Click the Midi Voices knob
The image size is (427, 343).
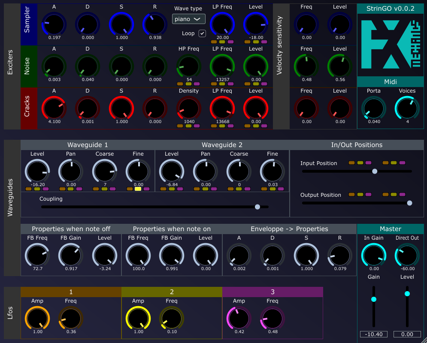tap(407, 107)
